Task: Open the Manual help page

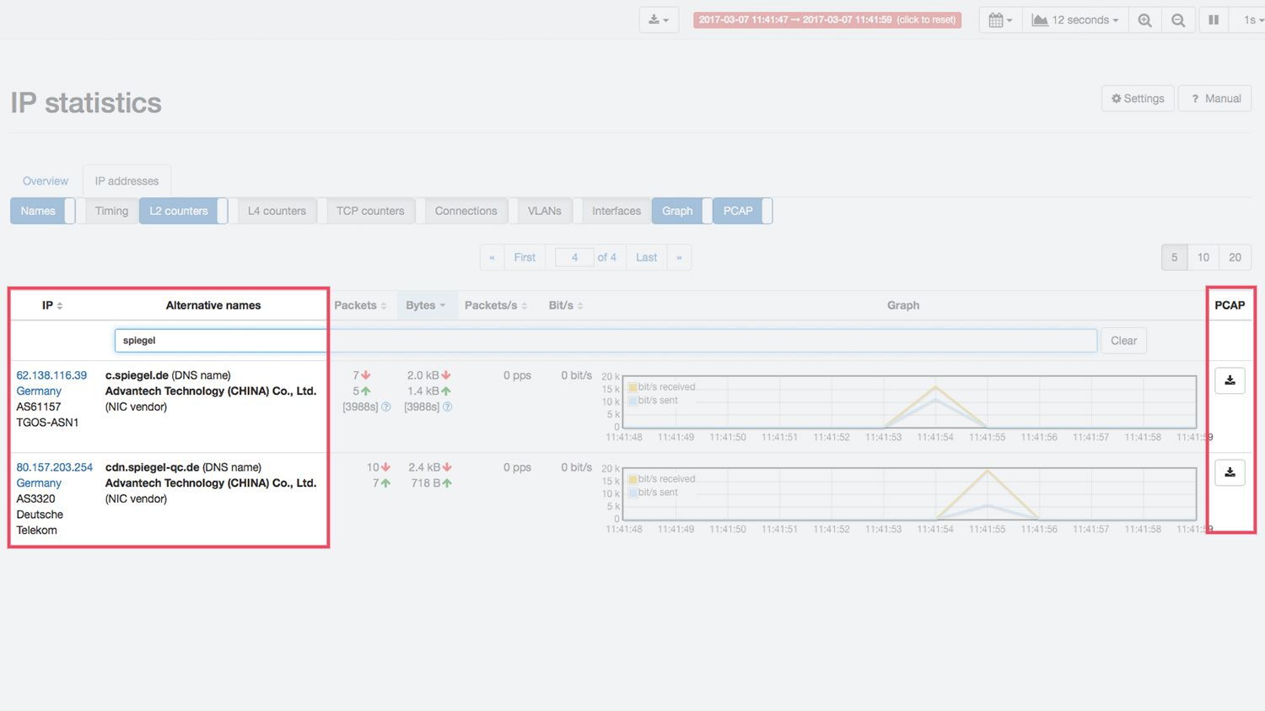Action: pyautogui.click(x=1214, y=99)
